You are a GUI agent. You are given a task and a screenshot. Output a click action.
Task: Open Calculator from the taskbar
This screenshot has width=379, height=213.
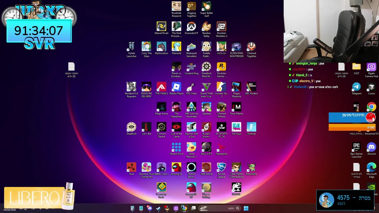tap(132, 208)
